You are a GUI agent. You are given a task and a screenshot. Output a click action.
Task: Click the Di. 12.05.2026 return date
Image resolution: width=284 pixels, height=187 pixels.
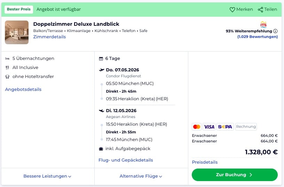121,111
